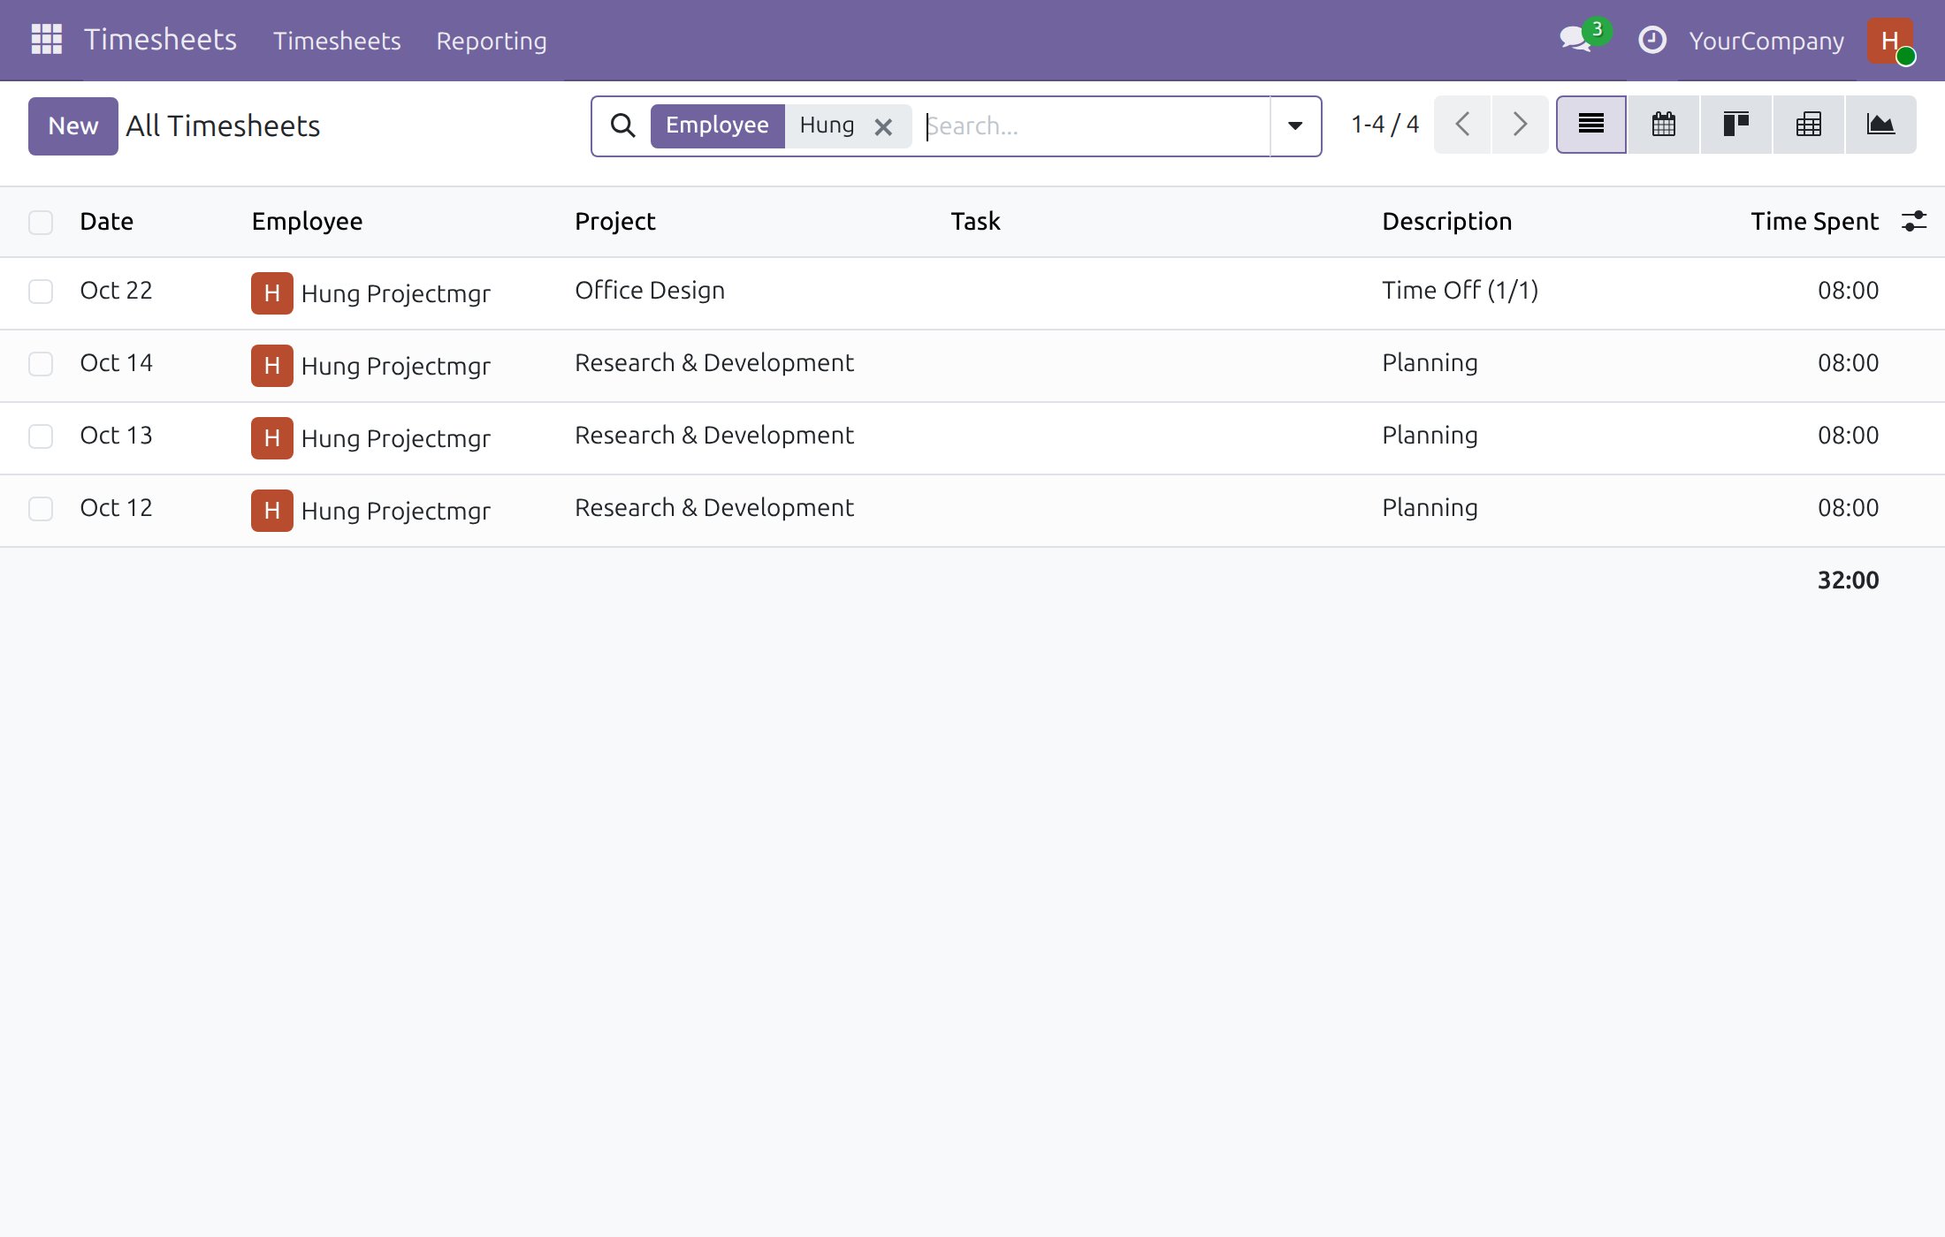
Task: Click Hung avatar in Oct 14 row
Action: (x=271, y=365)
